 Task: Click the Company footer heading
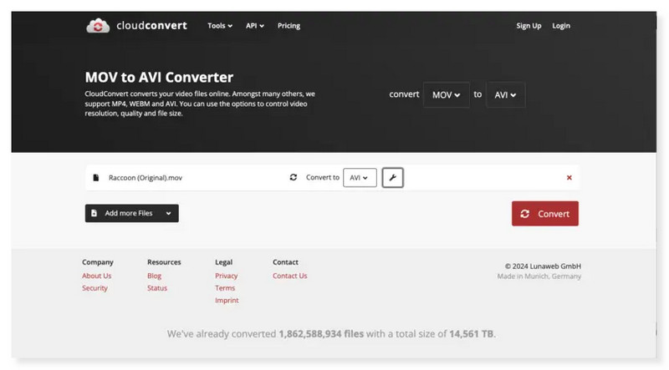pos(98,262)
